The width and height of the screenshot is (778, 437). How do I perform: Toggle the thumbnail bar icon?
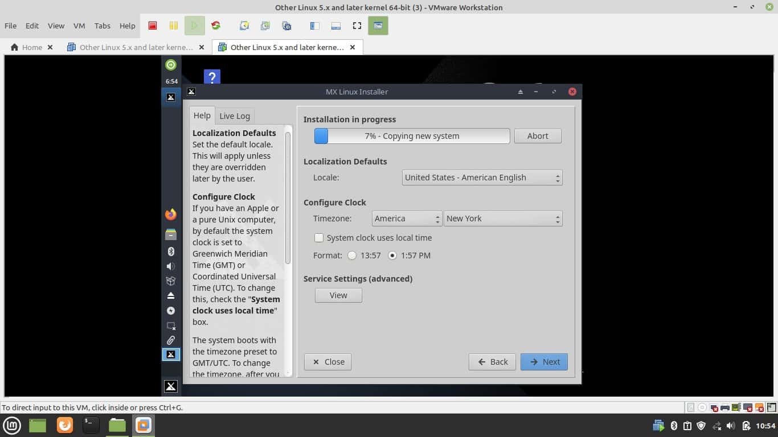point(335,26)
